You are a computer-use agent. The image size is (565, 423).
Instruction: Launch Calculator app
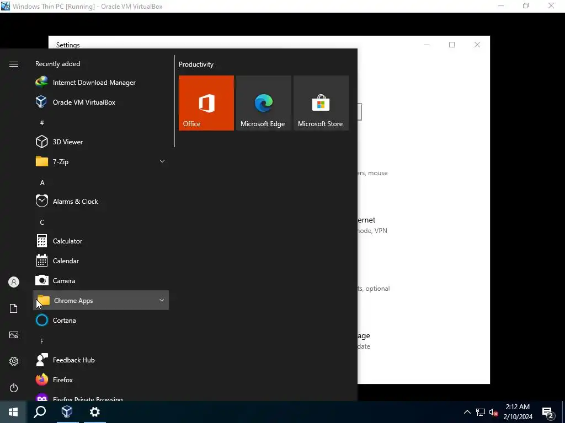pyautogui.click(x=101, y=241)
